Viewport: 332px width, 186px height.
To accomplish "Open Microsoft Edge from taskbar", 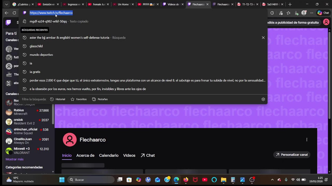I will click(176, 180).
